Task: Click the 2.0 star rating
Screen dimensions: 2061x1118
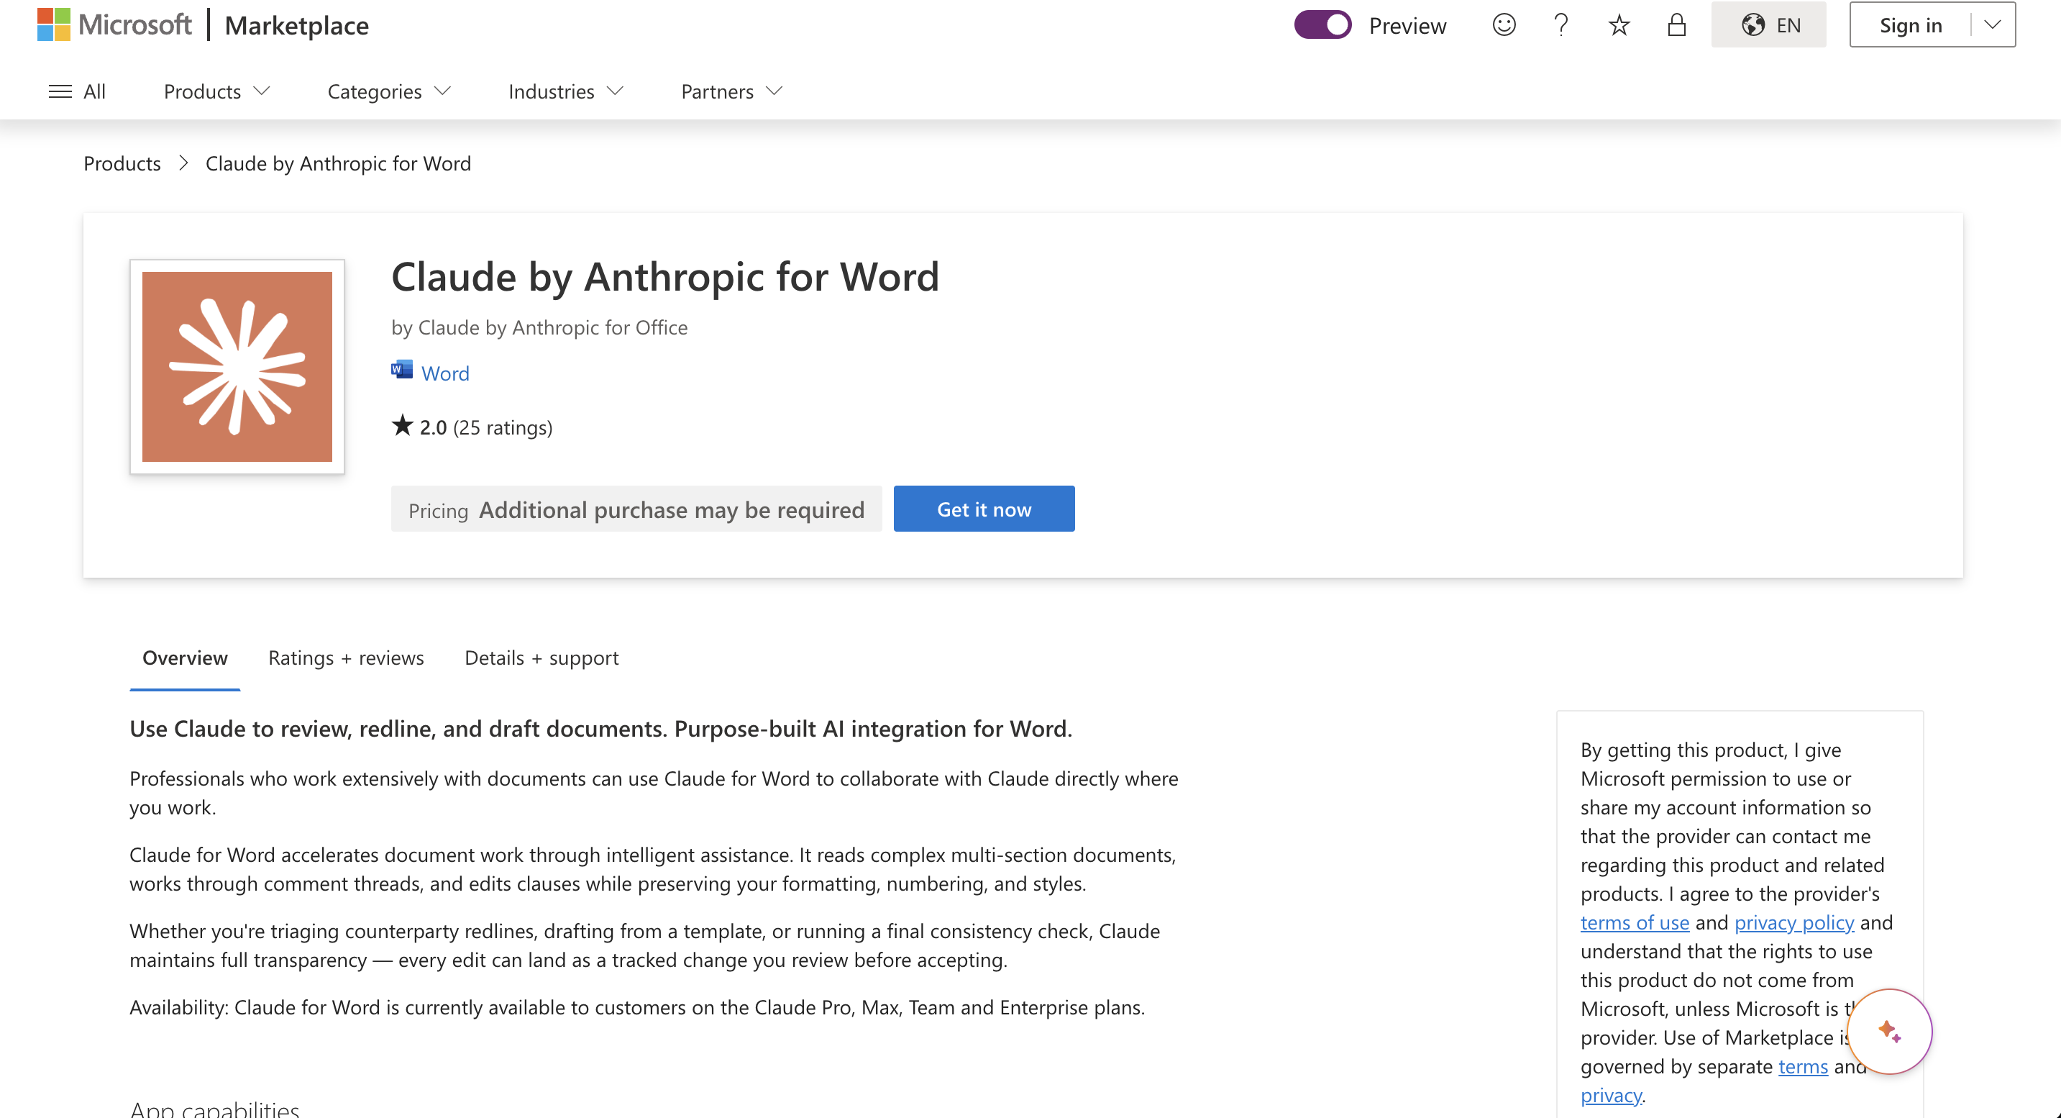Action: click(x=419, y=427)
